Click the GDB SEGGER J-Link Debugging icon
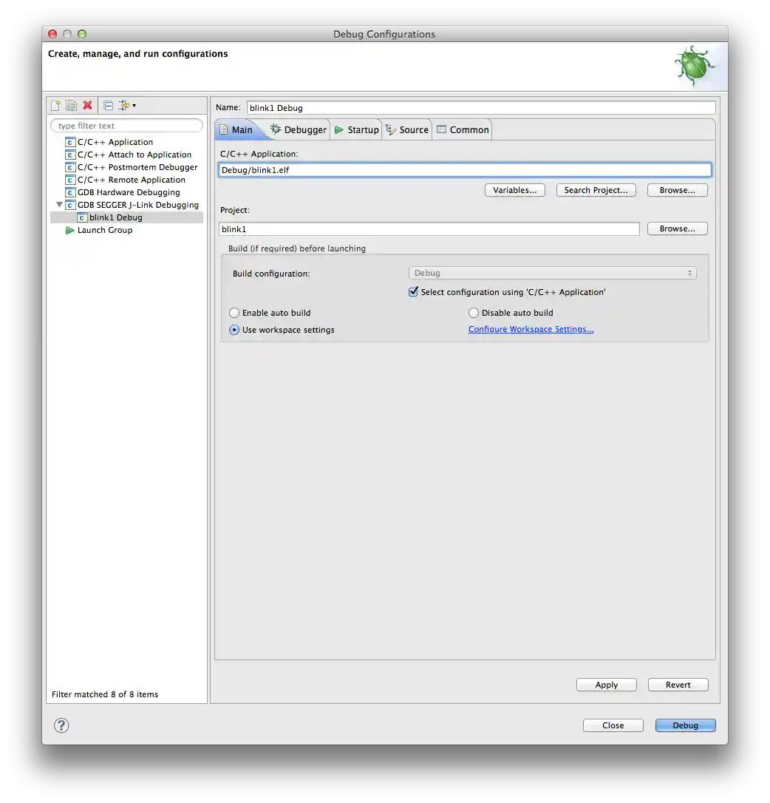 [70, 205]
